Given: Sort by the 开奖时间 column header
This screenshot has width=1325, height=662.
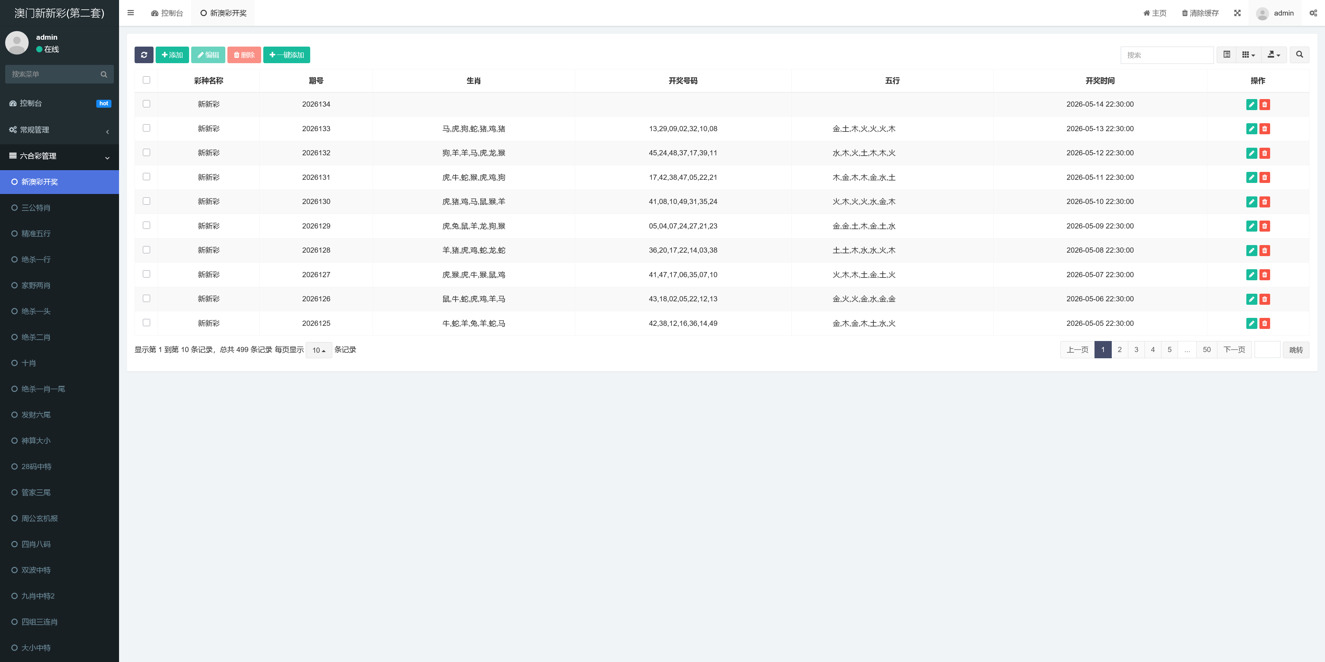Looking at the screenshot, I should click(1100, 81).
